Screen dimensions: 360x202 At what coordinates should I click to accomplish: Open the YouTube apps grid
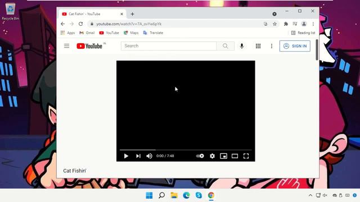258,46
